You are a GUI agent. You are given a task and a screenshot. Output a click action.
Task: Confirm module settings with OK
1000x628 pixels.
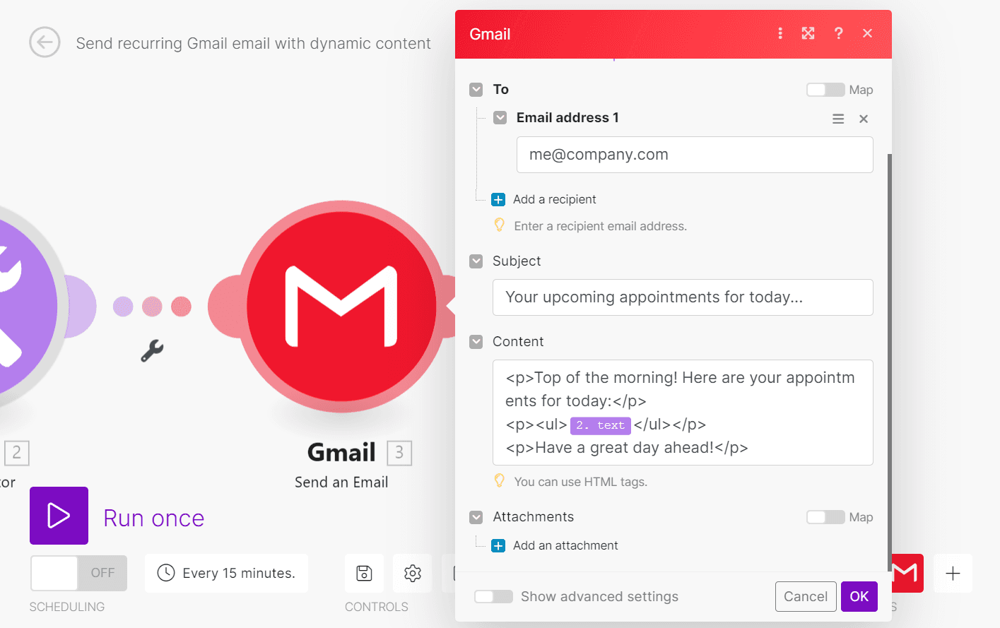click(x=859, y=596)
